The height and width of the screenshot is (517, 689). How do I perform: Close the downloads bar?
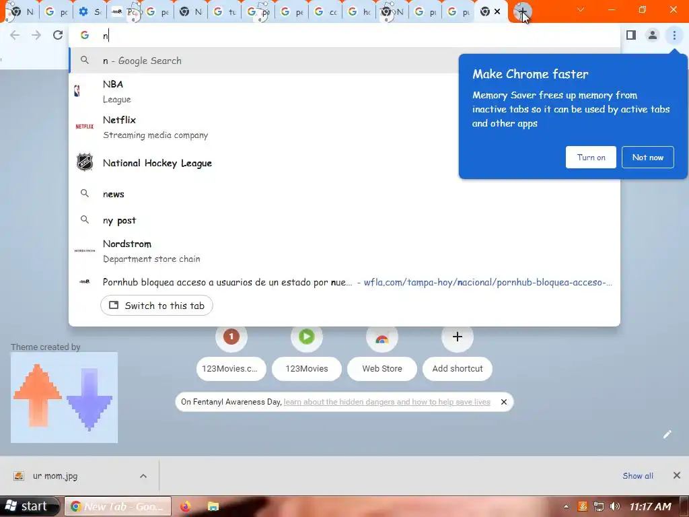tap(677, 475)
